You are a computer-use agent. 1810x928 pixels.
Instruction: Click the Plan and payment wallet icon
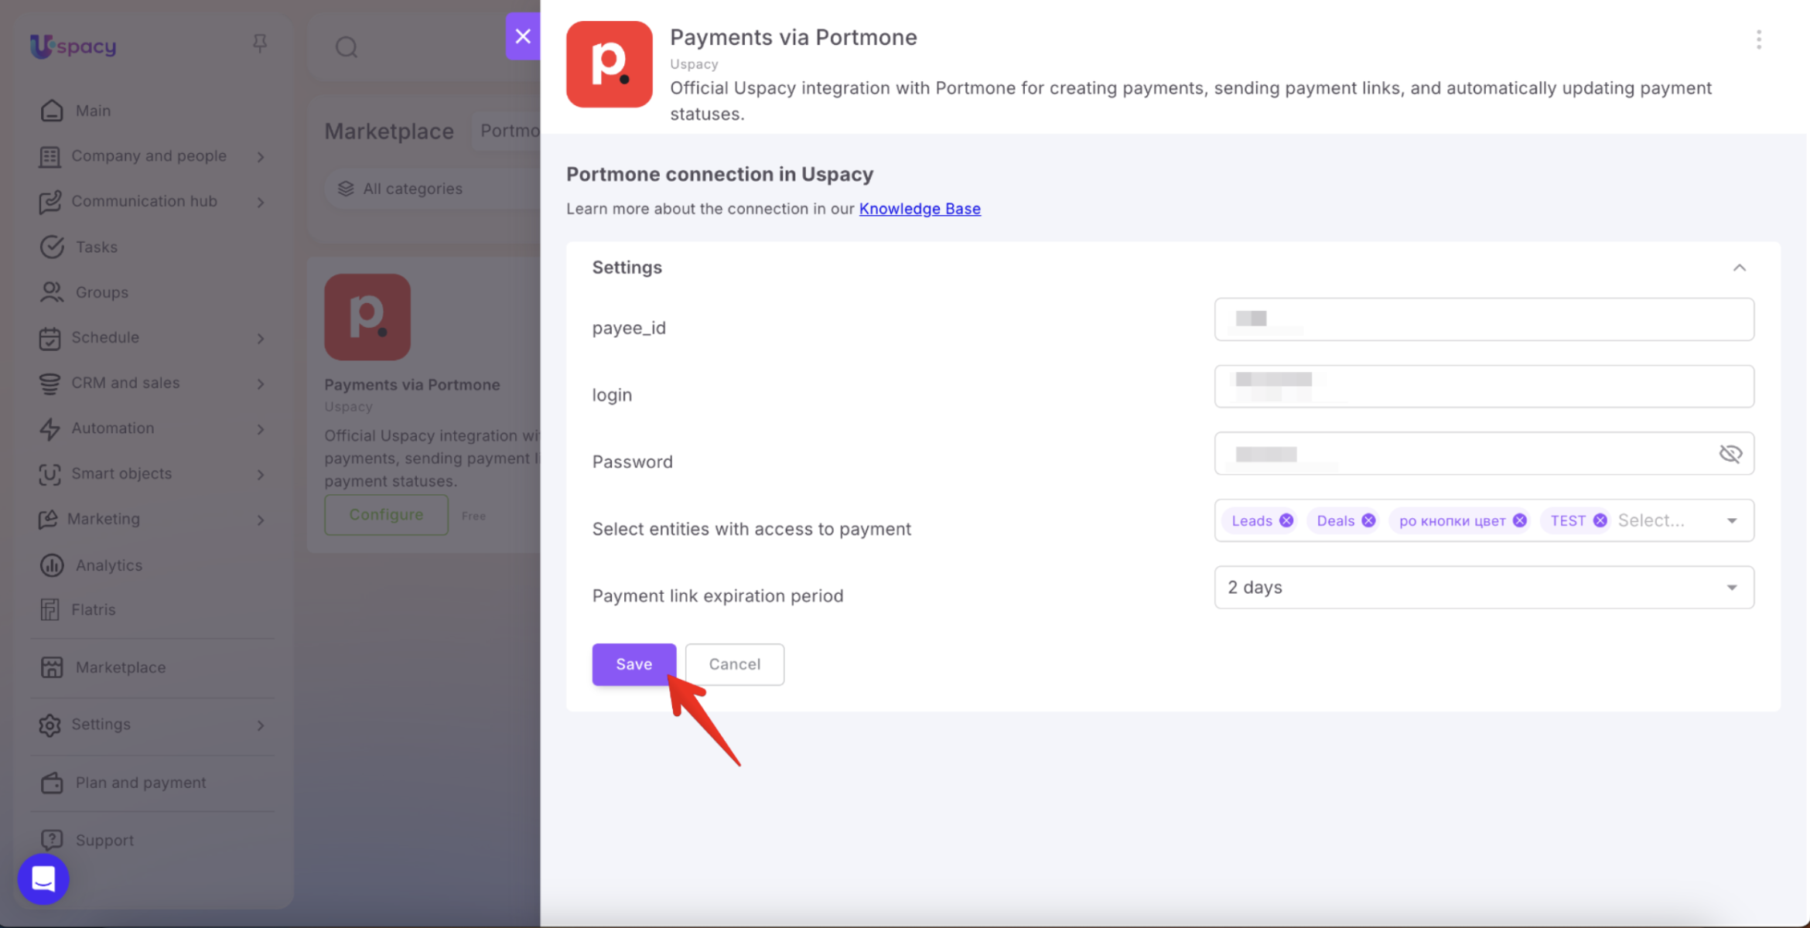[x=52, y=783]
